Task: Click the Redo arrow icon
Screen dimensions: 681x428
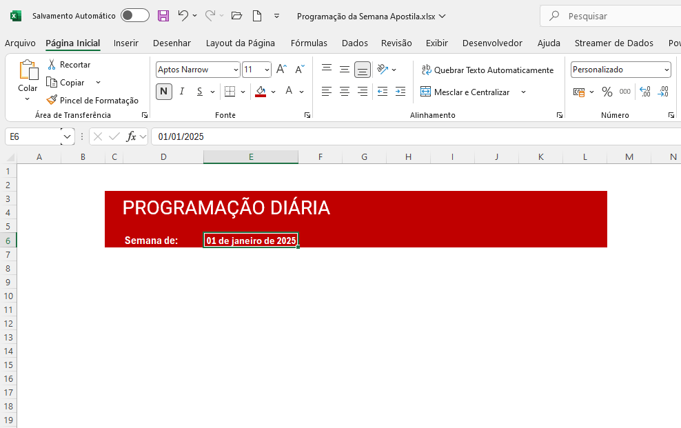Action: point(210,16)
